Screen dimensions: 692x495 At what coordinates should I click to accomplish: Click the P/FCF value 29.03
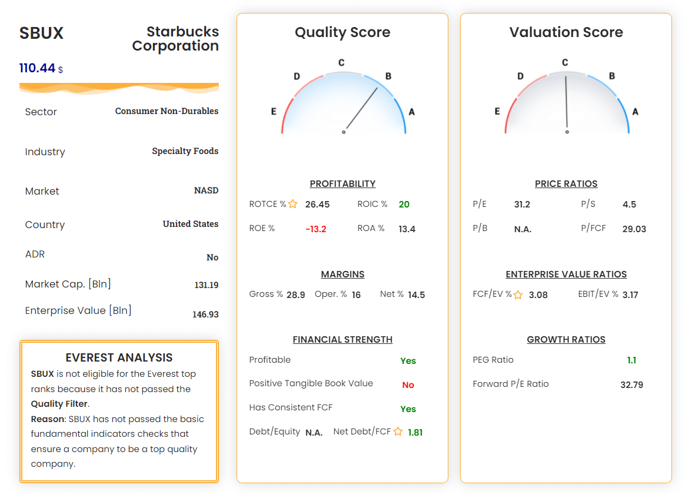[634, 229]
